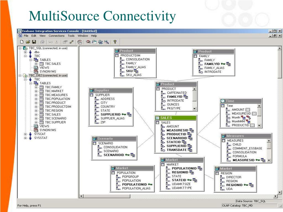Click the Supplier table title bar
Viewport: 283px width, 212px height.
(x=111, y=90)
